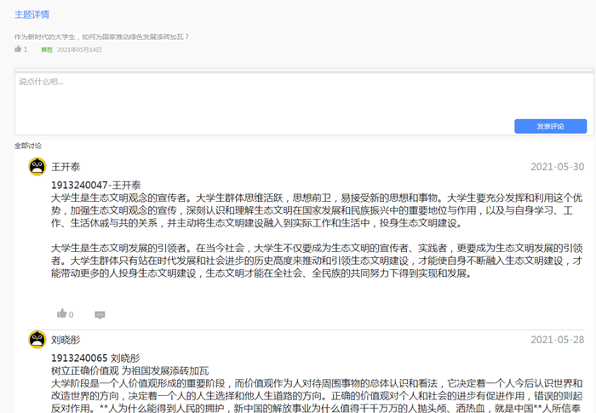Open 刘晓彤's penguin avatar
This screenshot has width=596, height=413.
pyautogui.click(x=37, y=340)
